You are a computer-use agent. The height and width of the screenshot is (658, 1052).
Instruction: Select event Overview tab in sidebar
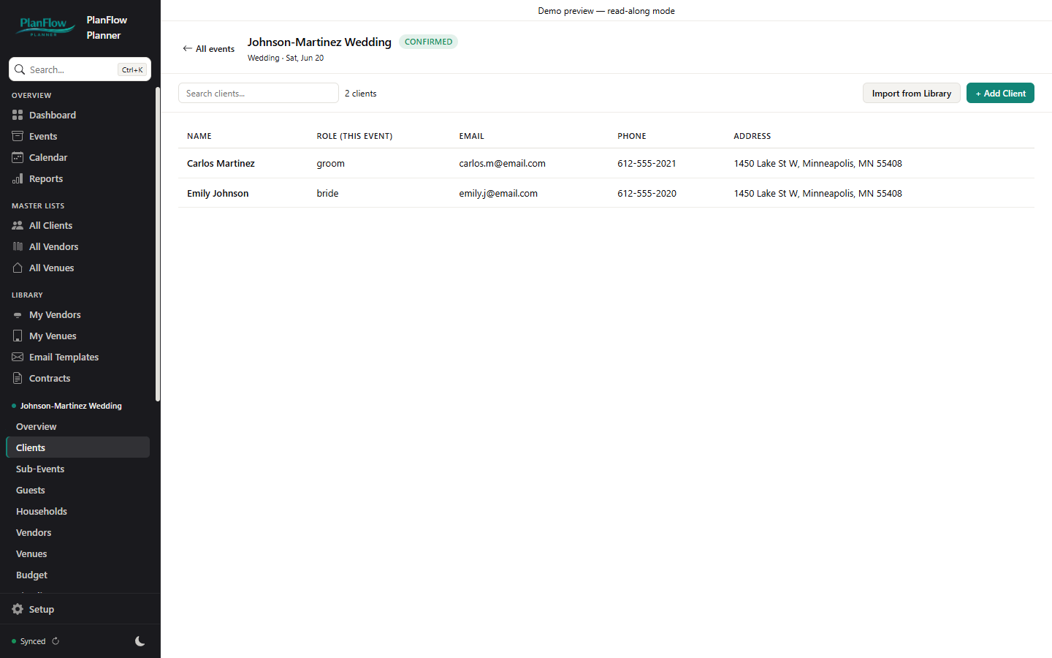77,426
